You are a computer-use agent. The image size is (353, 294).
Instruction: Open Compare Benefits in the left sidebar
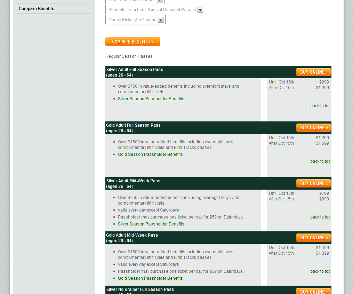point(37,9)
